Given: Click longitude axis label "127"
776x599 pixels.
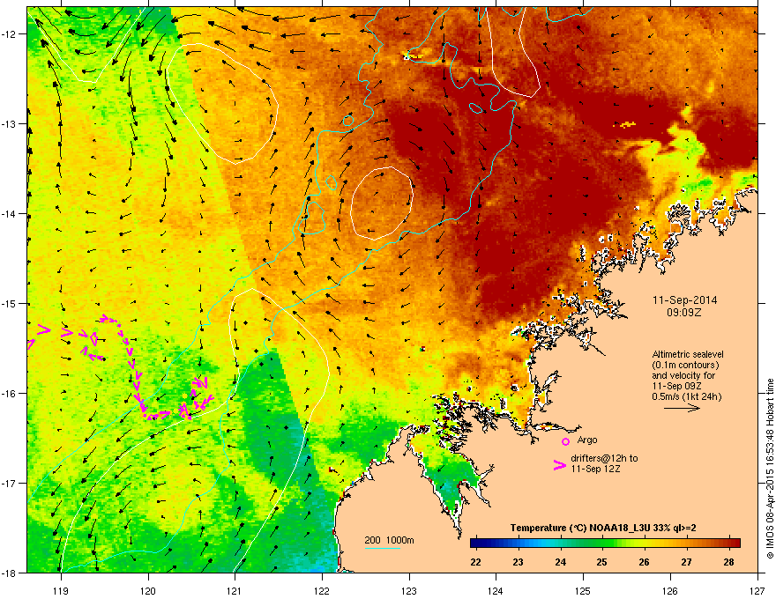Looking at the screenshot, I should point(757,590).
